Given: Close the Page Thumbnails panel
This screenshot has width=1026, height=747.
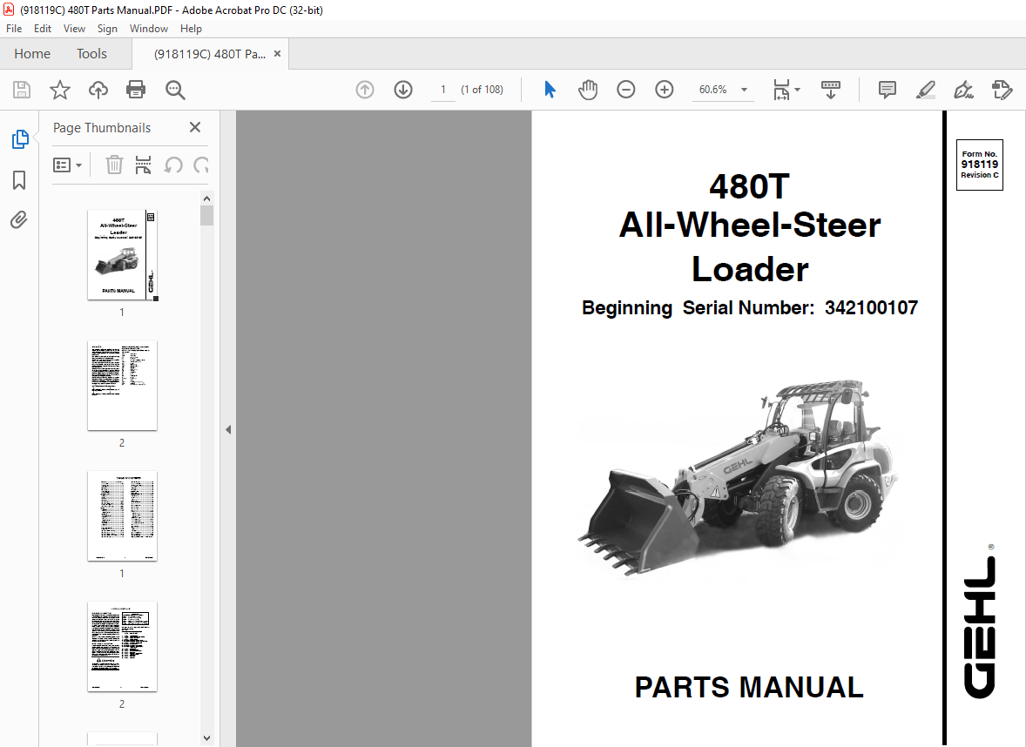Looking at the screenshot, I should [x=195, y=128].
